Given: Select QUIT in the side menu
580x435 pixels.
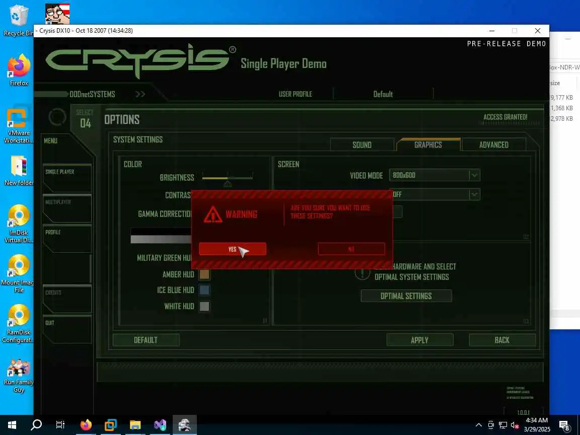Looking at the screenshot, I should [67, 329].
